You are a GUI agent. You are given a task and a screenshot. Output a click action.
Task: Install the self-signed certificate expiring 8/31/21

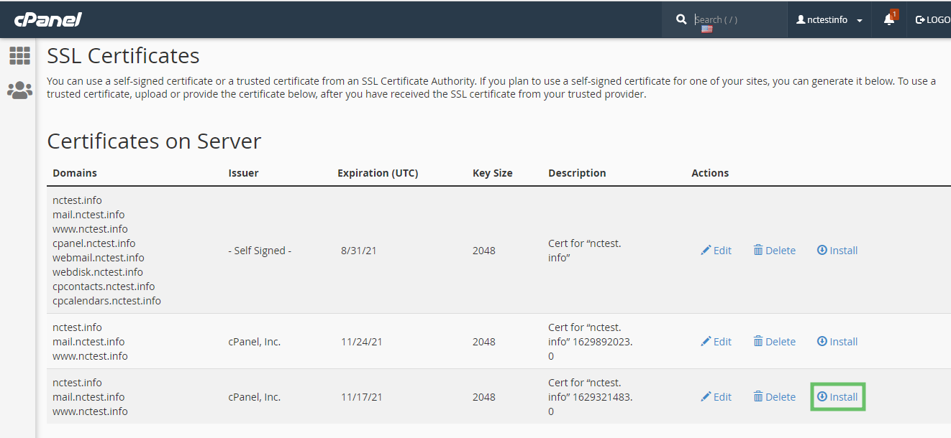pyautogui.click(x=837, y=250)
